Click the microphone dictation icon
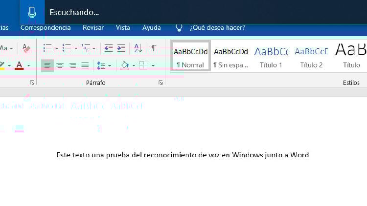 pyautogui.click(x=32, y=12)
